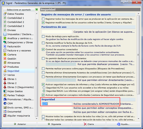Check No permitir deshacer procesos/asientos
The width and height of the screenshot is (143, 129).
(43, 58)
